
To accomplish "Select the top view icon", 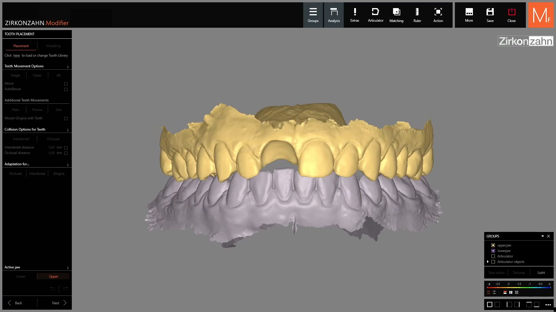I will click(529, 304).
